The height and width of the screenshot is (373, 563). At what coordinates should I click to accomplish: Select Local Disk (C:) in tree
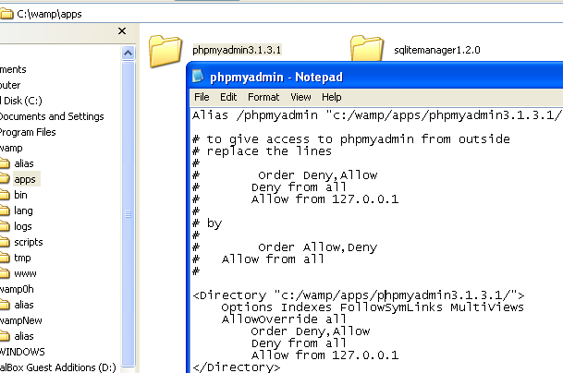point(21,101)
